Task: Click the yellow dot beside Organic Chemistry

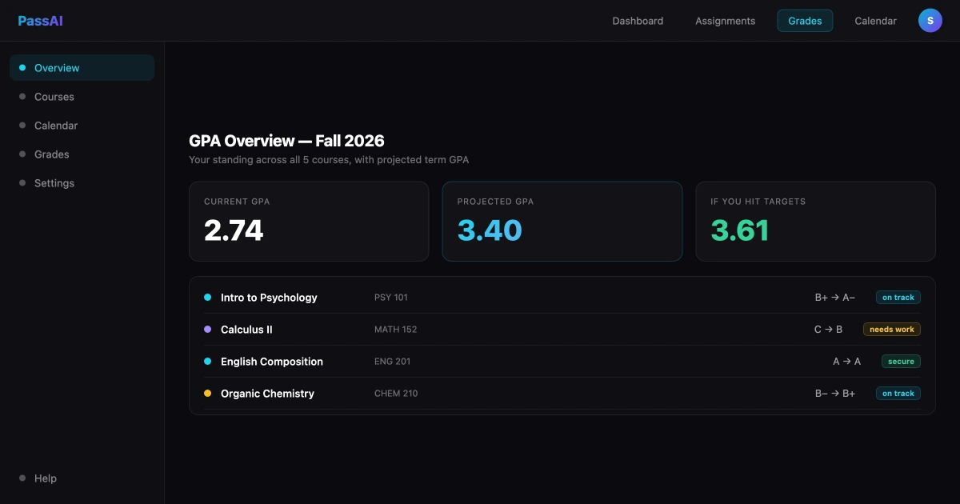Action: click(x=207, y=394)
